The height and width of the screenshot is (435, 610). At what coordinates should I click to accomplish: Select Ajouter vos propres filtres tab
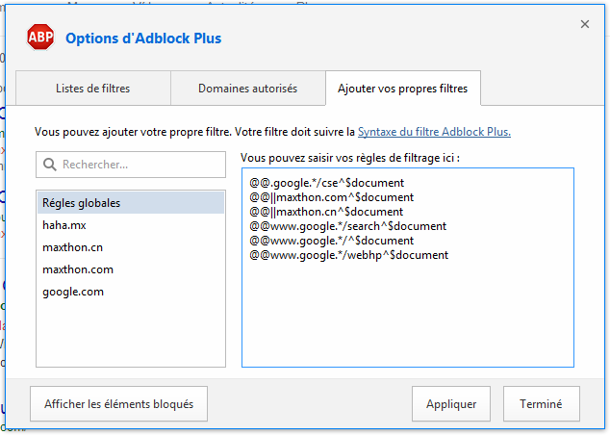(x=403, y=89)
